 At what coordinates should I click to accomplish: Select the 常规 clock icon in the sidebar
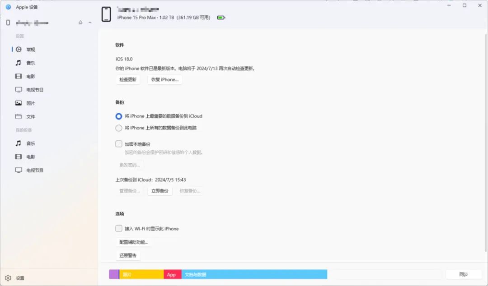[x=19, y=50]
